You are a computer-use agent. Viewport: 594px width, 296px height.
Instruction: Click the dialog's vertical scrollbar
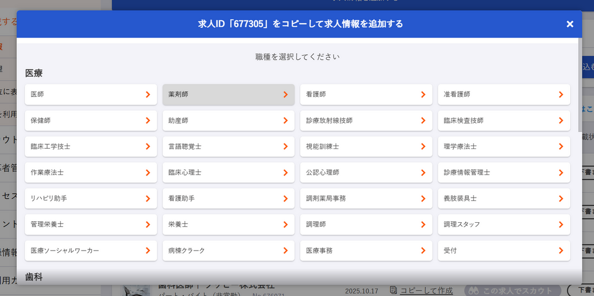[579, 89]
